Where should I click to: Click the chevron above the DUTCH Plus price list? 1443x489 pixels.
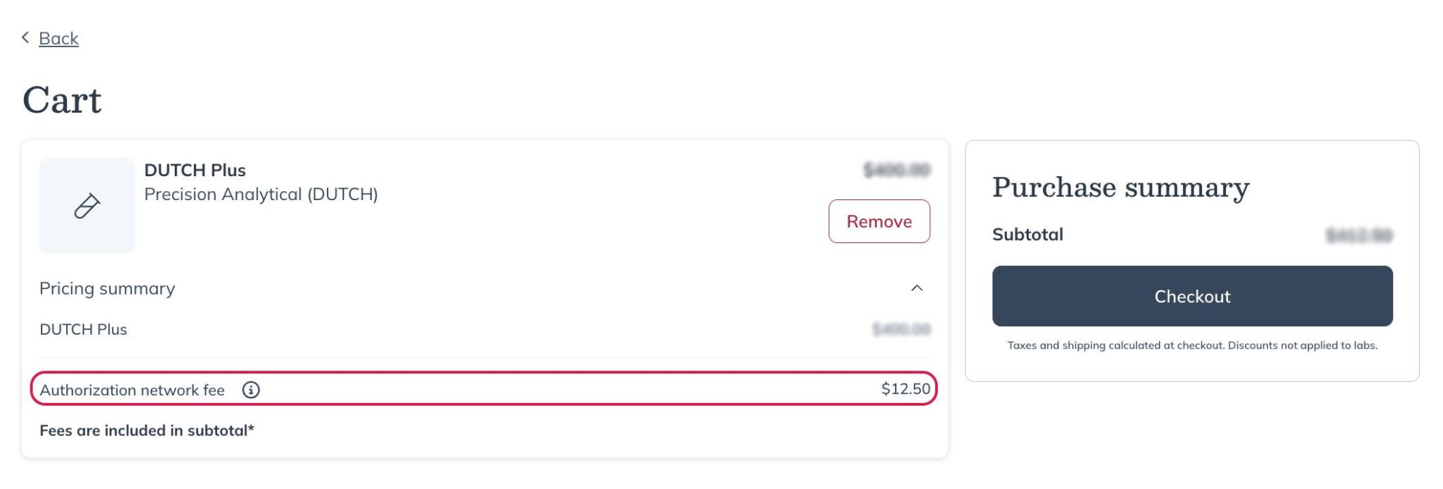click(915, 287)
